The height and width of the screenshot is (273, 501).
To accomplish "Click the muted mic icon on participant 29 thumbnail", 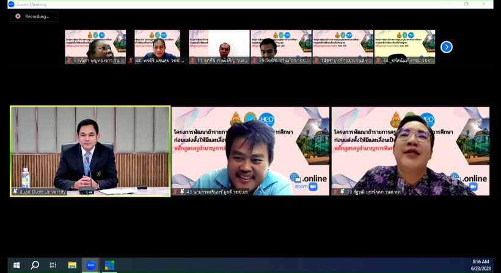I will (254, 60).
